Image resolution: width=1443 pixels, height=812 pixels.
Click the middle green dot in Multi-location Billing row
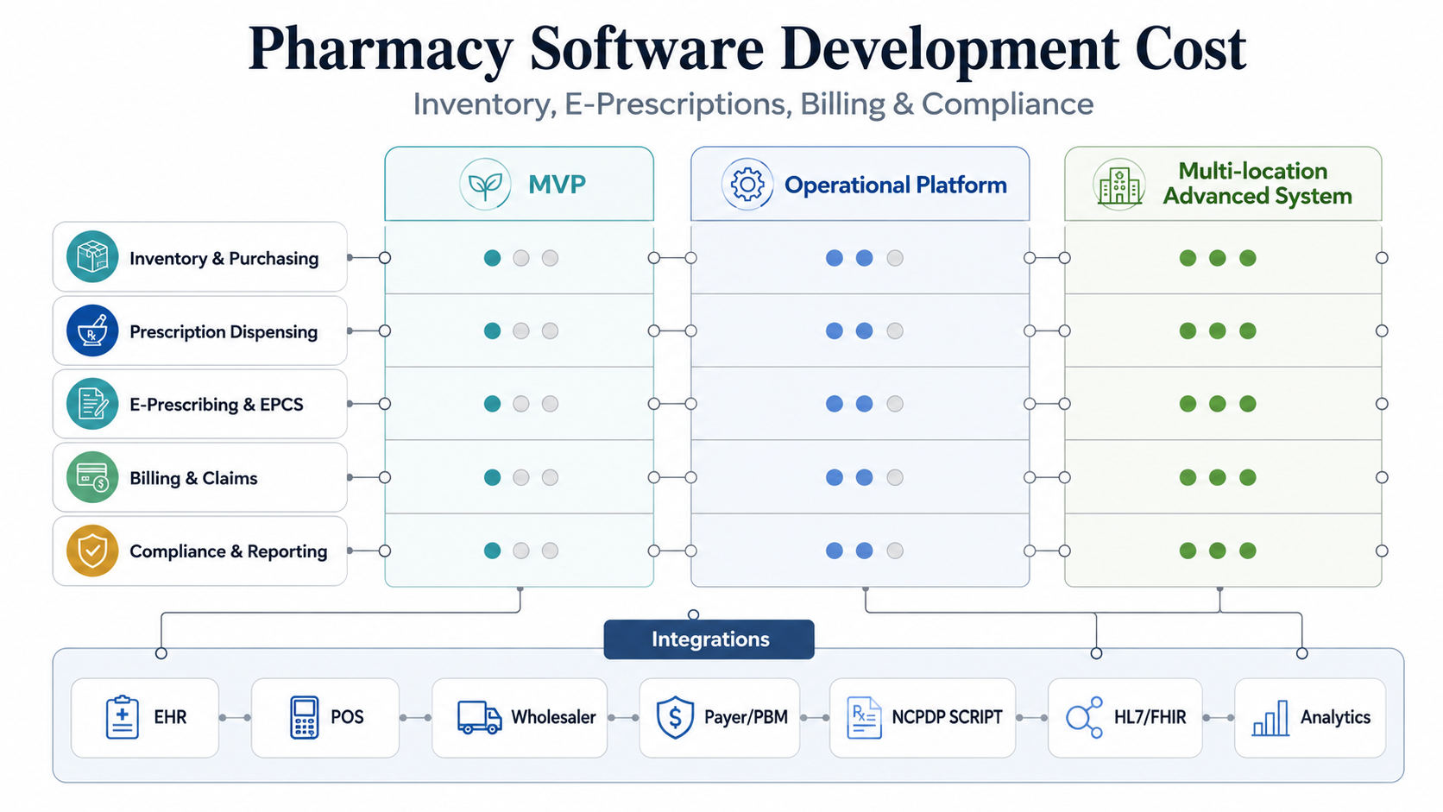[1217, 477]
